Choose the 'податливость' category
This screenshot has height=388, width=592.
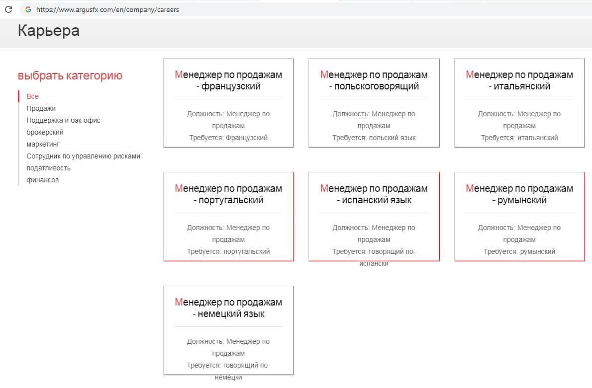[x=48, y=168]
